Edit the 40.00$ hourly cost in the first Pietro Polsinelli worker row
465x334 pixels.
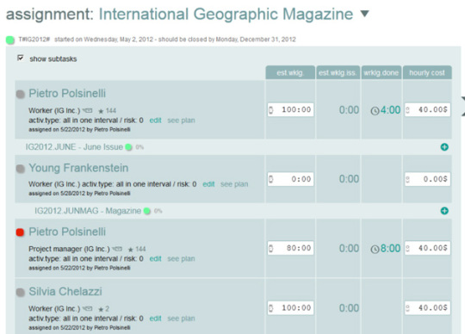coord(427,109)
